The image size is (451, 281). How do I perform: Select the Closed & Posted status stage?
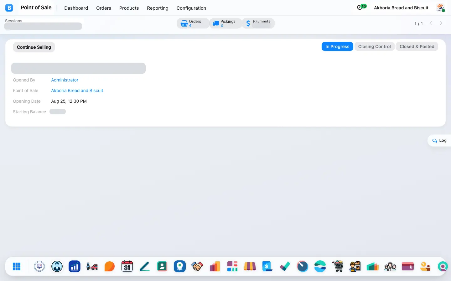point(417,47)
